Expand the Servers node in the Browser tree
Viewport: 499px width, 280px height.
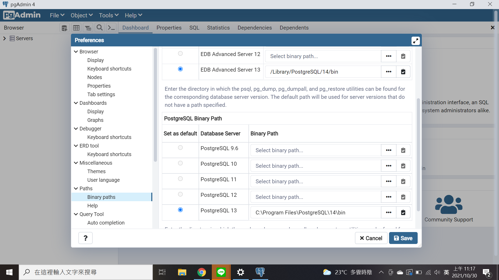click(4, 38)
